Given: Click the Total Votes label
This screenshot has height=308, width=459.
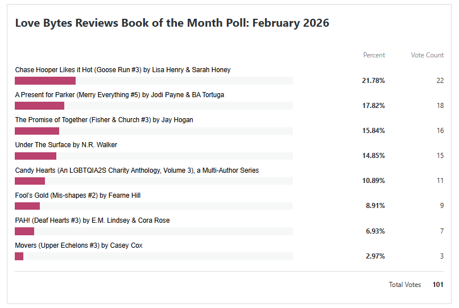Looking at the screenshot, I should (405, 285).
